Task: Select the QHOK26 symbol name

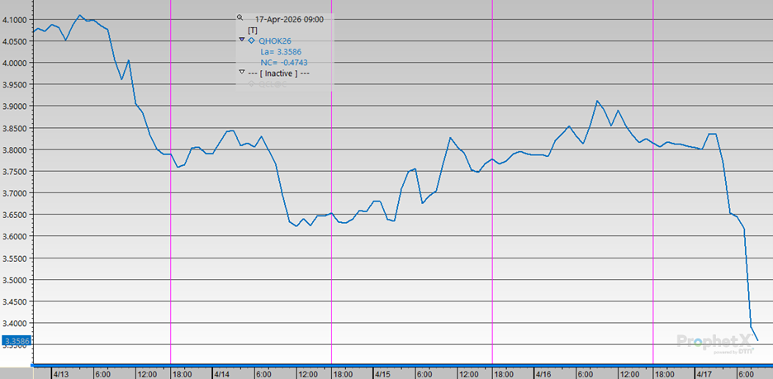Action: point(275,40)
